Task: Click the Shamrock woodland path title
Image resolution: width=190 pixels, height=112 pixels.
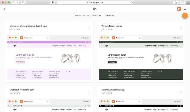Action: (22, 90)
